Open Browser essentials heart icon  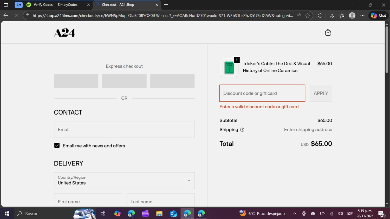click(331, 16)
